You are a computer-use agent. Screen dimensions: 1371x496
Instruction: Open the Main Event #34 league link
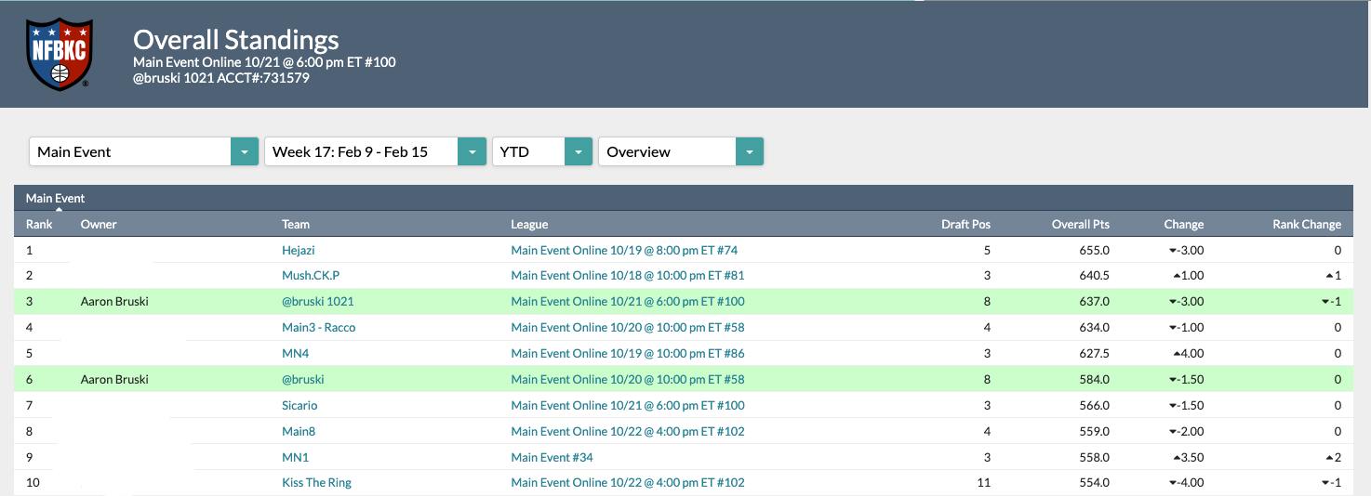coord(552,458)
